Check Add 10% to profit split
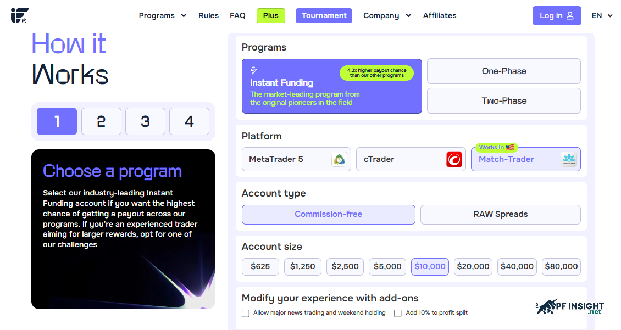 398,314
